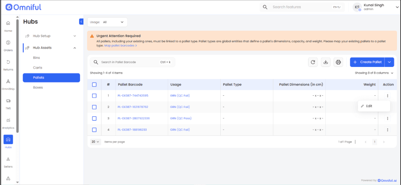Follow the Map pallet barcodes link

coord(120,46)
